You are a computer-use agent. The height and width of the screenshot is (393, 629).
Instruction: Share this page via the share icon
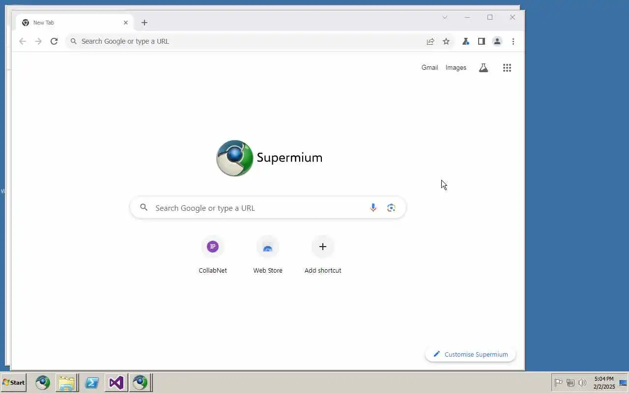tap(430, 41)
